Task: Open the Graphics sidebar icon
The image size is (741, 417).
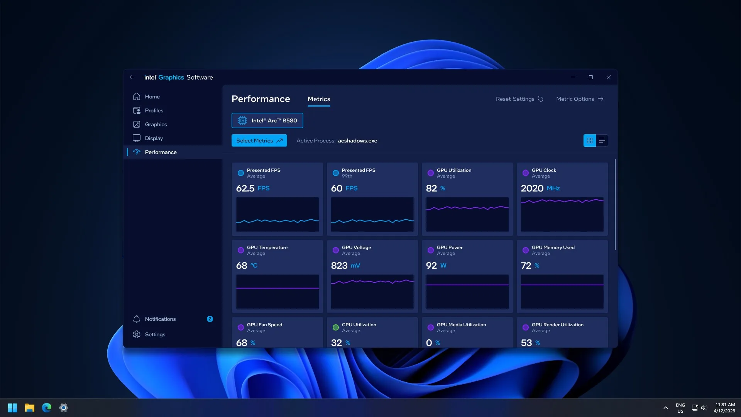Action: coord(137,124)
